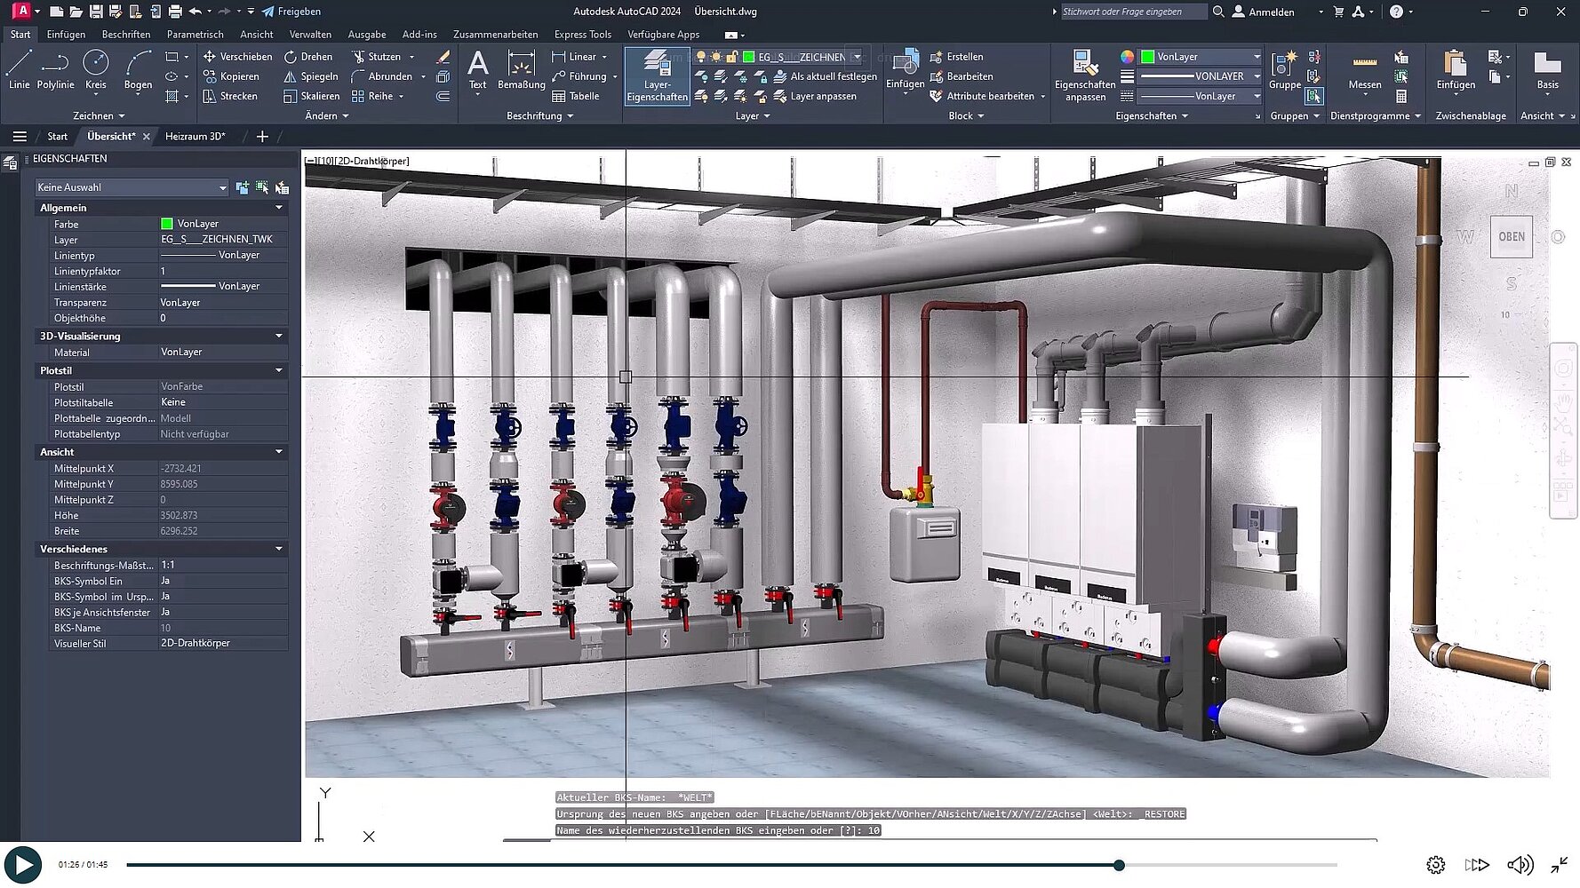Screen dimensions: 1580x888
Task: Open the VonLayer color dropdown in ribbon
Action: coord(1257,57)
